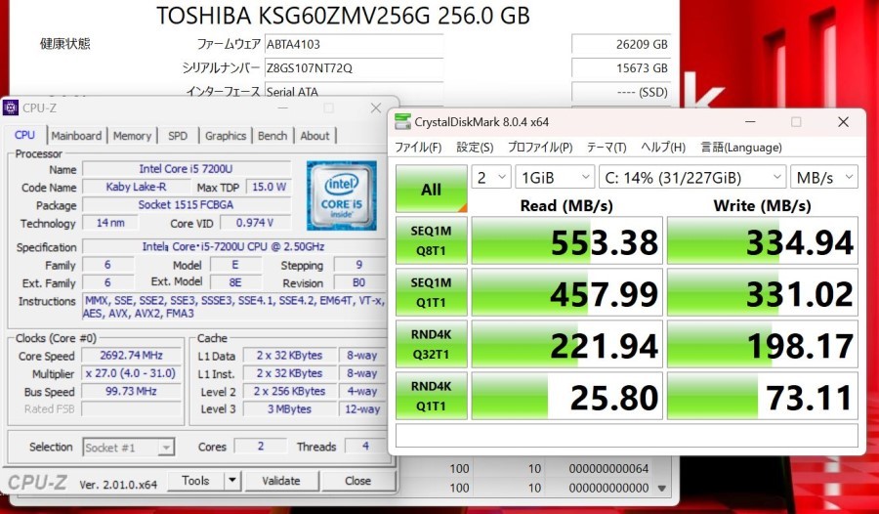This screenshot has height=514, width=879.
Task: Click the Close button in CPU-Z
Action: point(357,481)
